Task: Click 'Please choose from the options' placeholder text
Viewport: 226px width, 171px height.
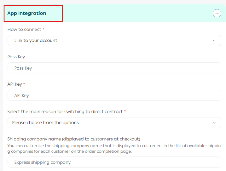Action: [x=45, y=123]
